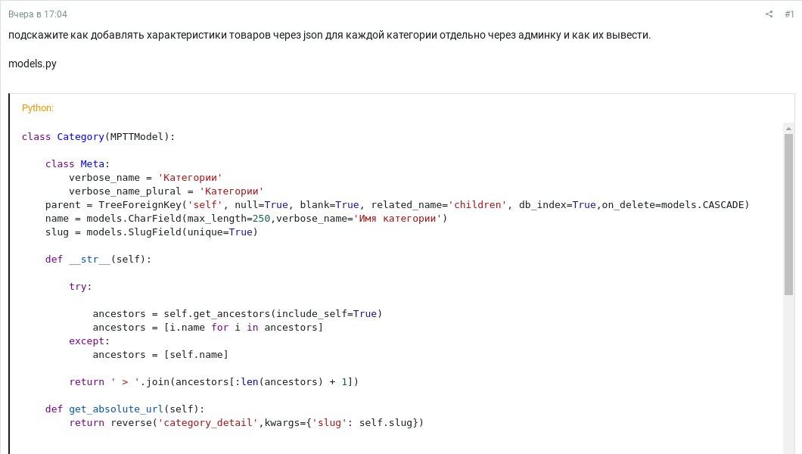Click the share icon of post #1
Image resolution: width=802 pixels, height=454 pixels.
point(769,14)
